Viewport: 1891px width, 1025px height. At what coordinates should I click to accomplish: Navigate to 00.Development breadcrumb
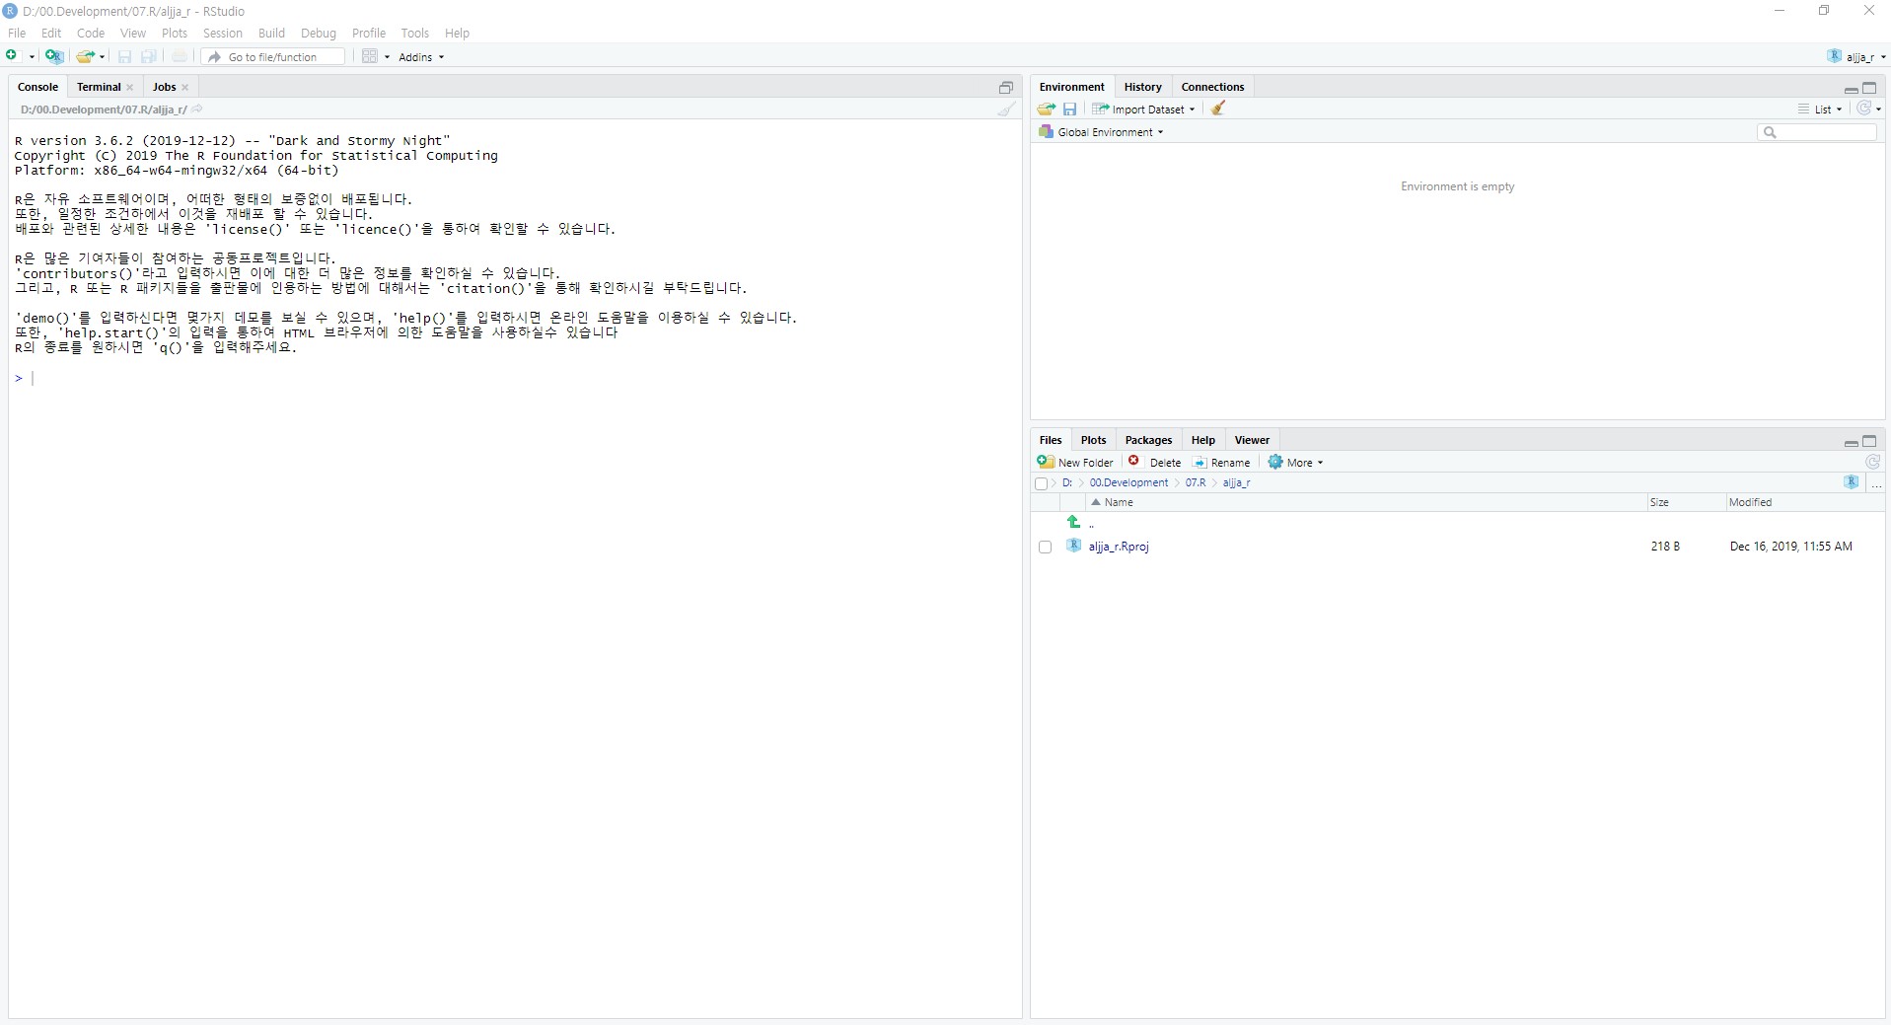tap(1128, 482)
